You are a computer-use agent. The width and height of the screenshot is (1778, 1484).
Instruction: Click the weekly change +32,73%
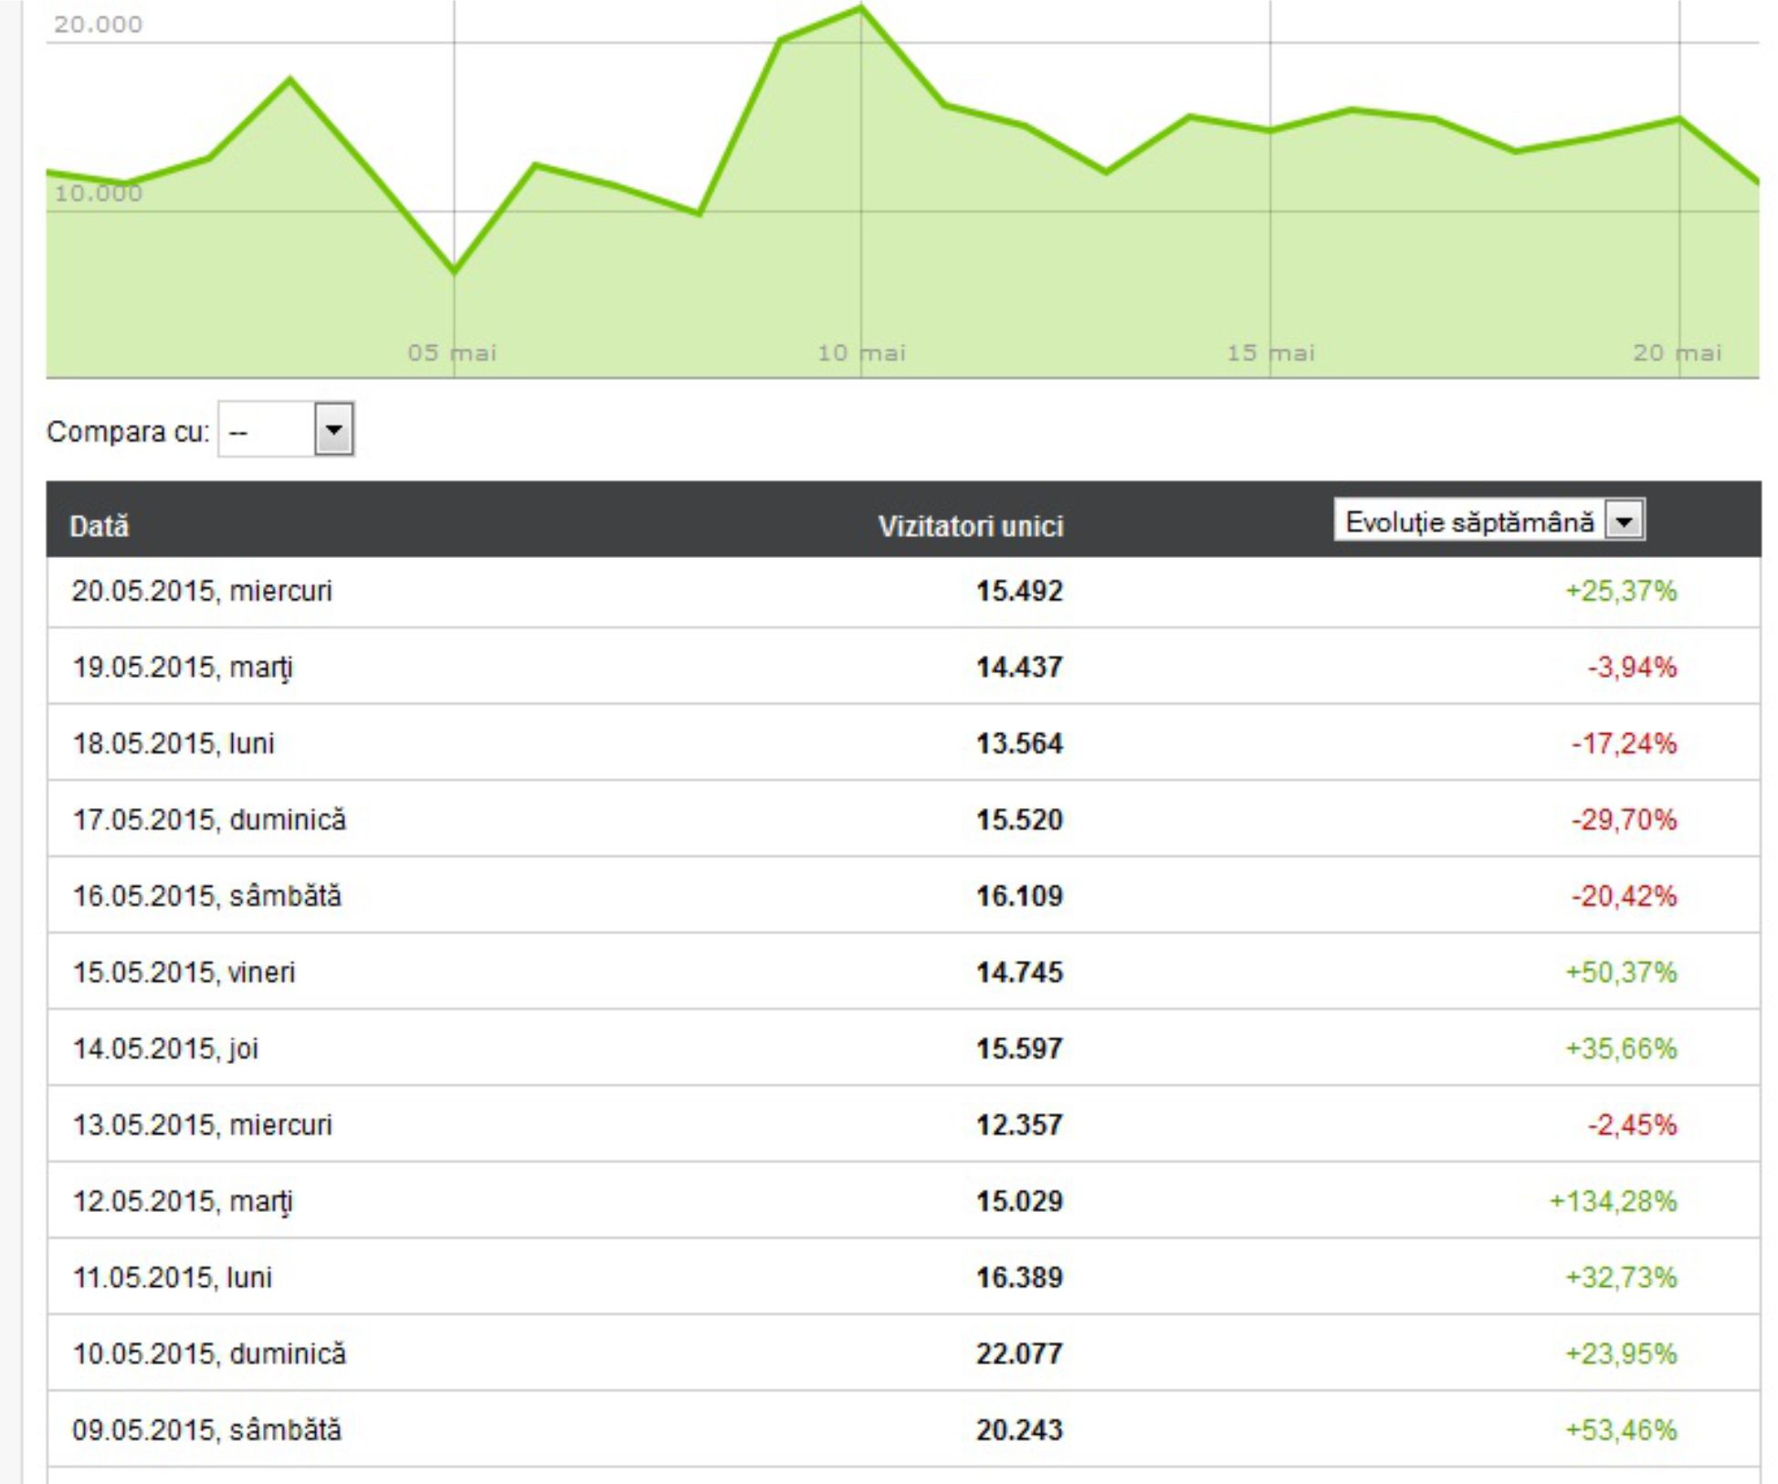(x=1621, y=1278)
